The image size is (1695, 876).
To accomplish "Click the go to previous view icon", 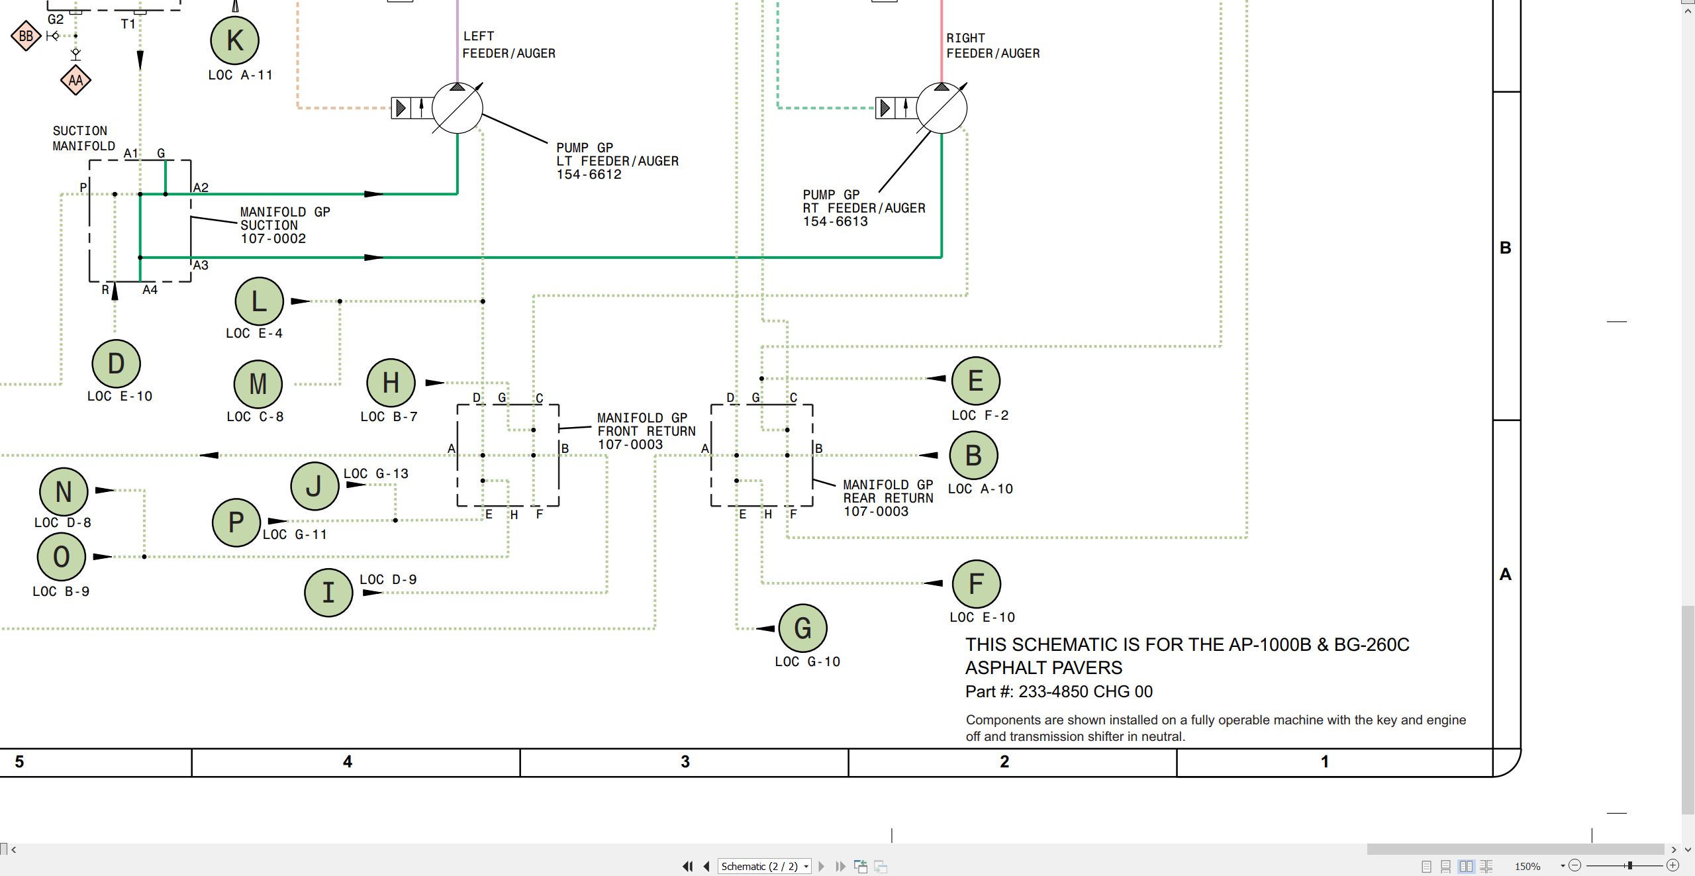I will [861, 866].
